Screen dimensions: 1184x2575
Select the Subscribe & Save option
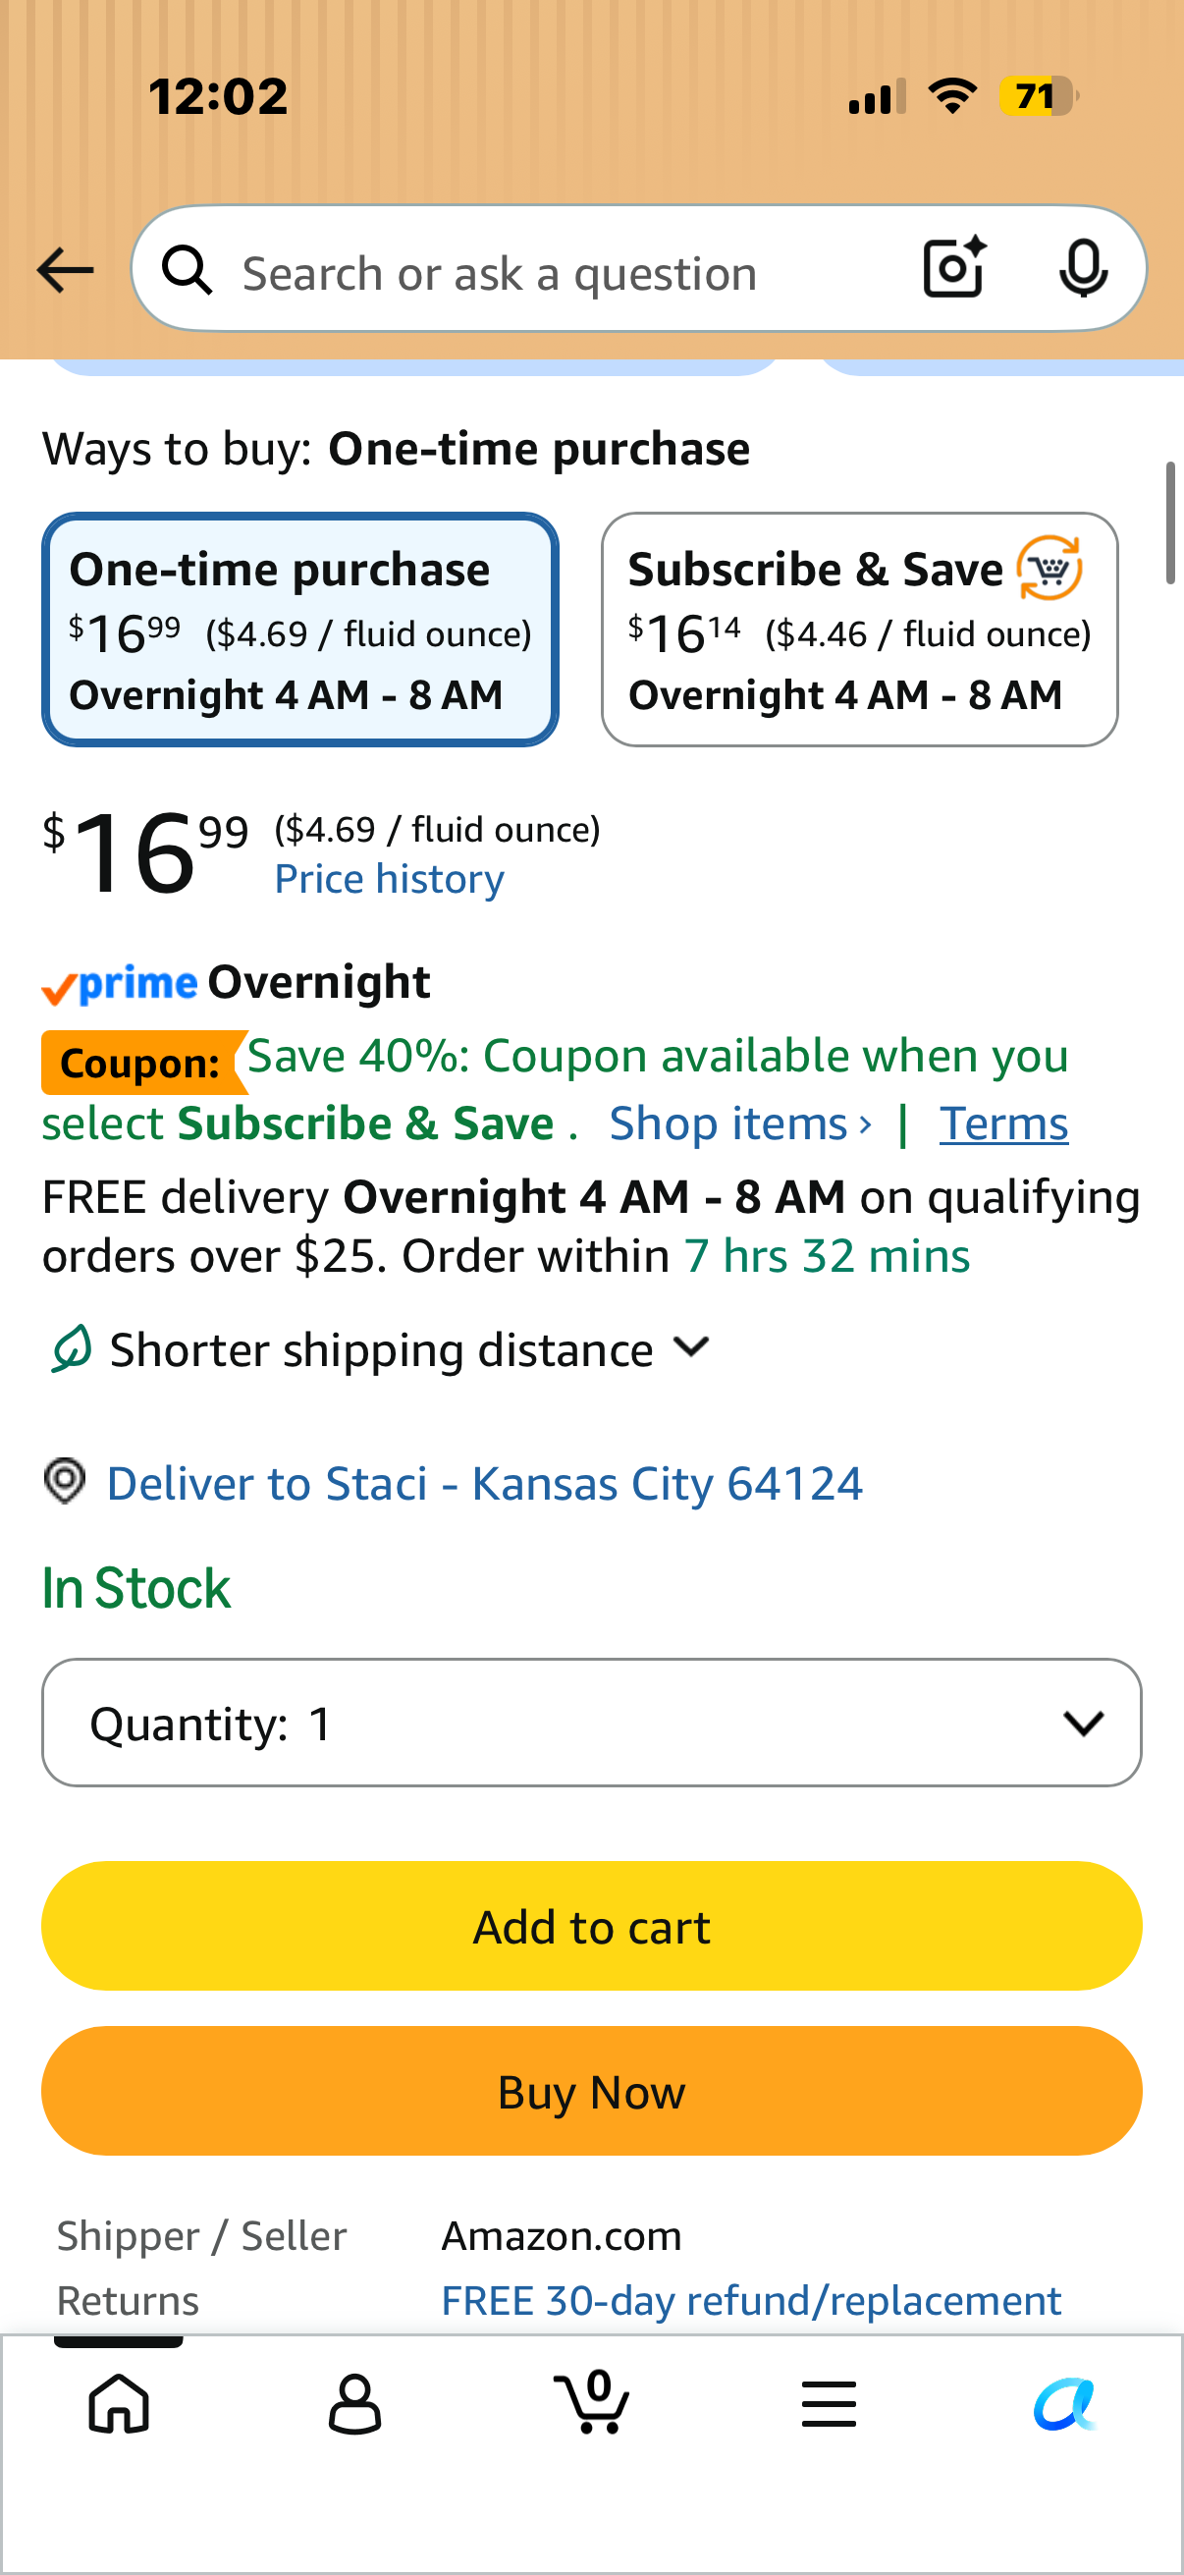coord(859,630)
